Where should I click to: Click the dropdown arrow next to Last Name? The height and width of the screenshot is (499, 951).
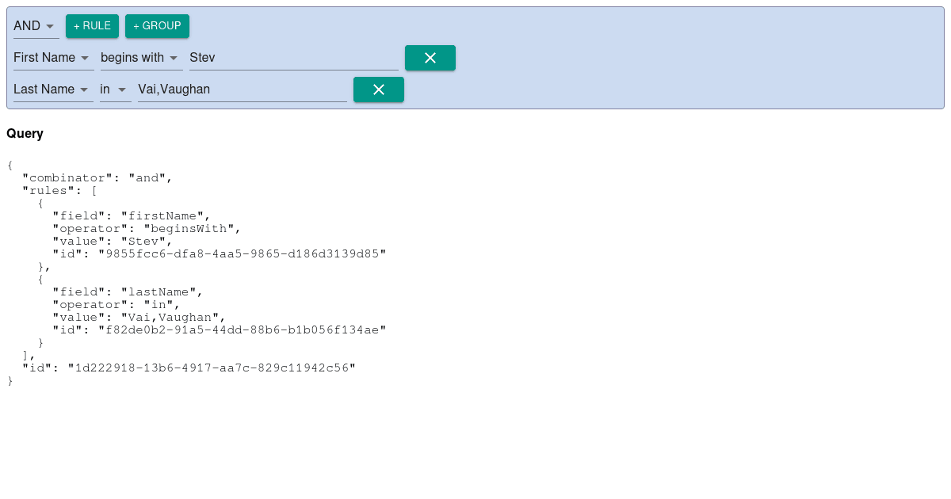pyautogui.click(x=86, y=90)
